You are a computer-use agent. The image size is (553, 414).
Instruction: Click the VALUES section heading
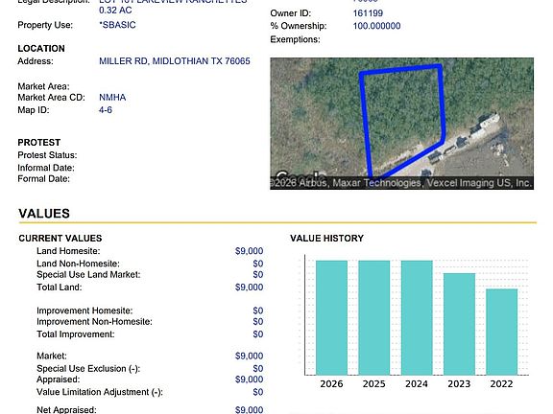[x=44, y=214]
